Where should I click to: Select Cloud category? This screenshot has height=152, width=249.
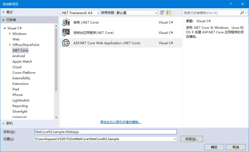[x=17, y=67]
